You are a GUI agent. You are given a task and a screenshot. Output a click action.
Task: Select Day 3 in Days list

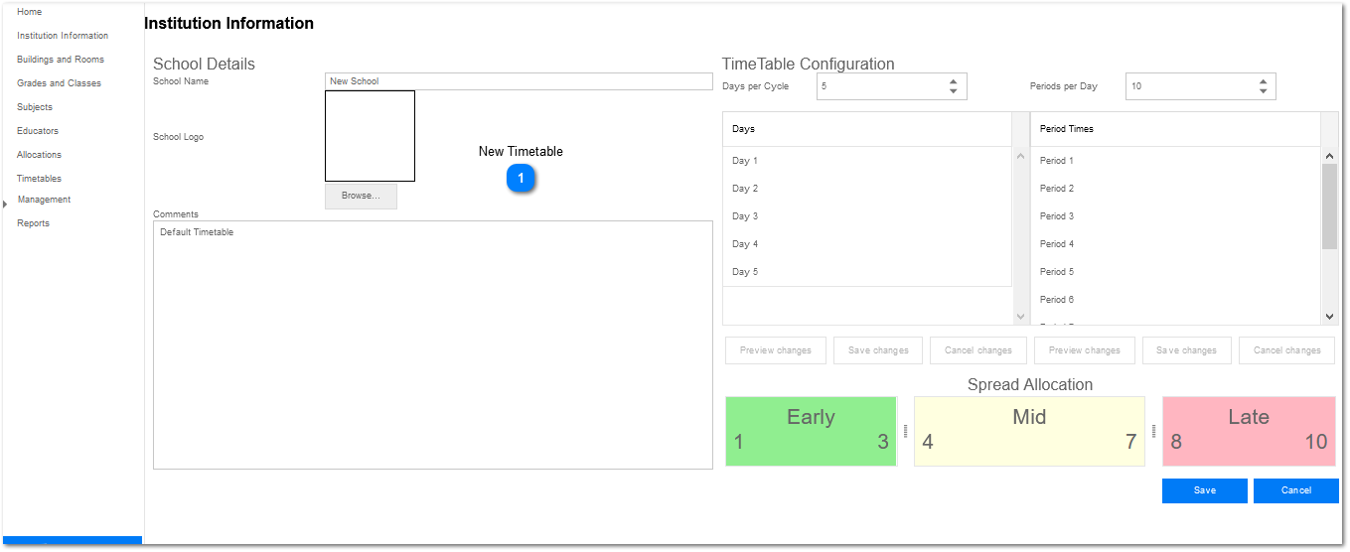click(866, 216)
